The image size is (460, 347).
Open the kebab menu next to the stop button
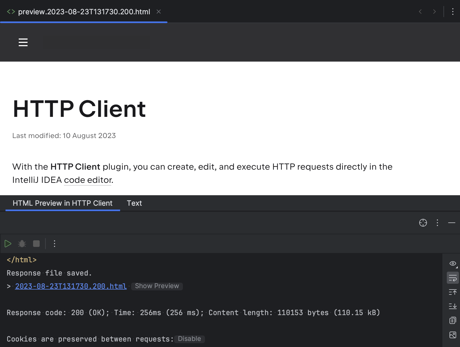pos(54,243)
